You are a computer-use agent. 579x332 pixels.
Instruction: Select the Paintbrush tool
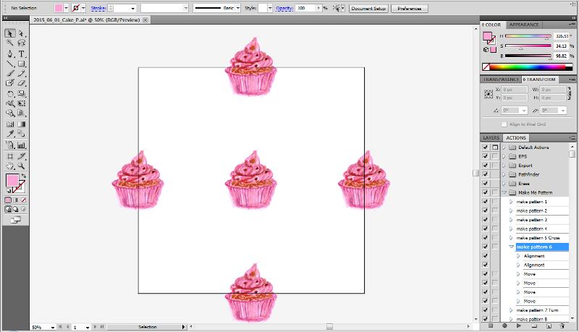coord(10,73)
